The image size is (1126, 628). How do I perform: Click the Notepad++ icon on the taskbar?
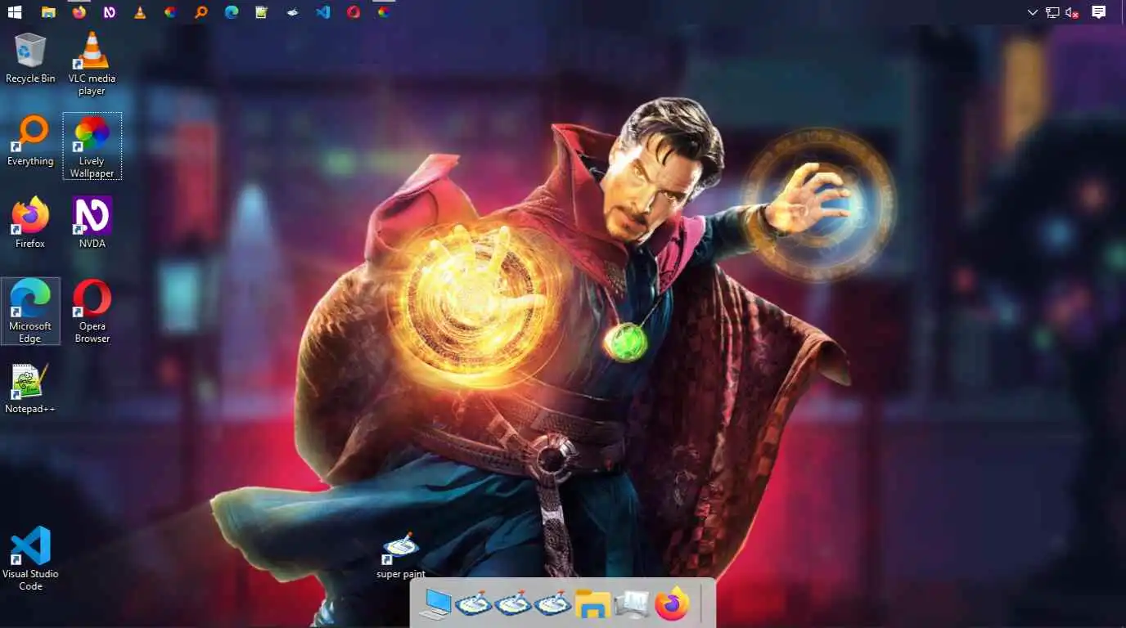(262, 12)
